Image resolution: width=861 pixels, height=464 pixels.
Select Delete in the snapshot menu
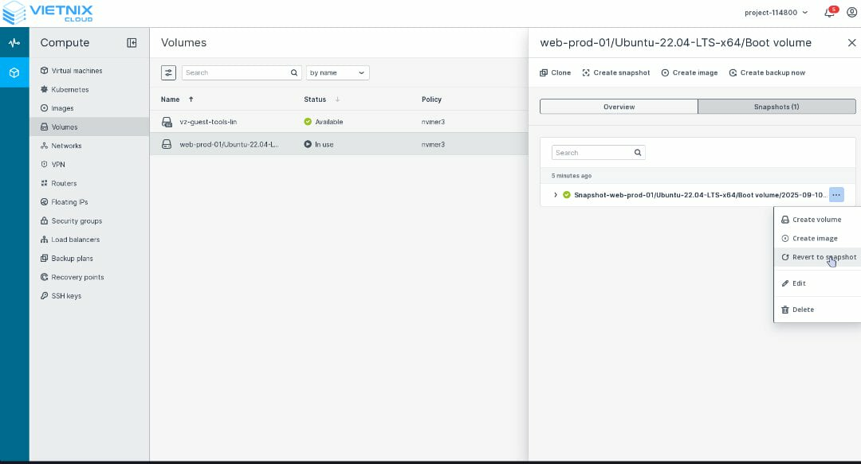[803, 310]
